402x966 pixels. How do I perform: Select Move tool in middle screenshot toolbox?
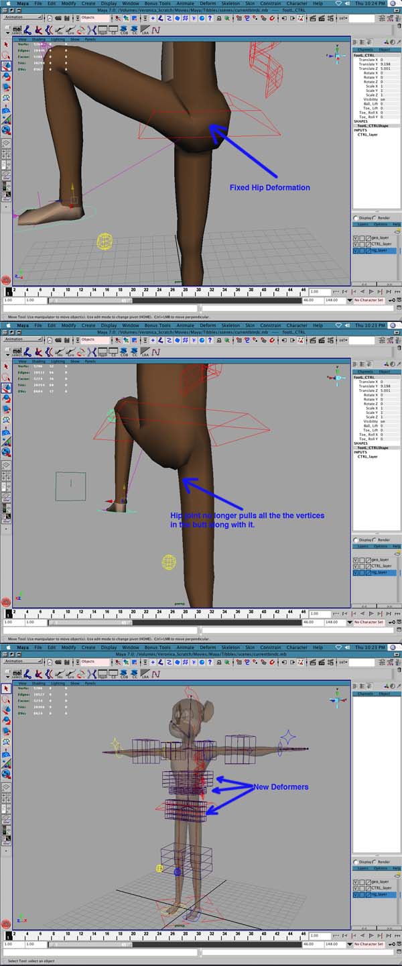click(6, 388)
